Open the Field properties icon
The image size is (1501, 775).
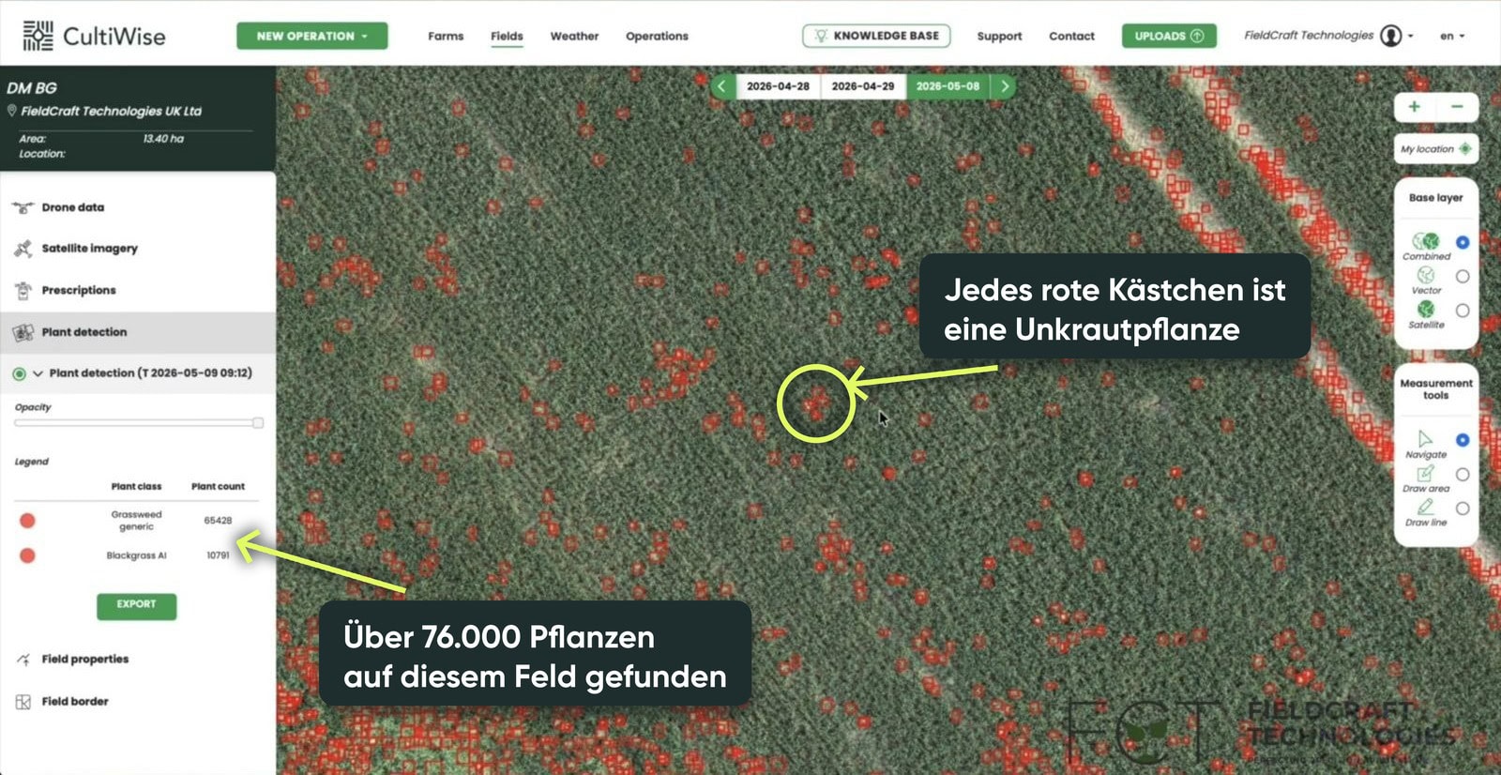23,660
